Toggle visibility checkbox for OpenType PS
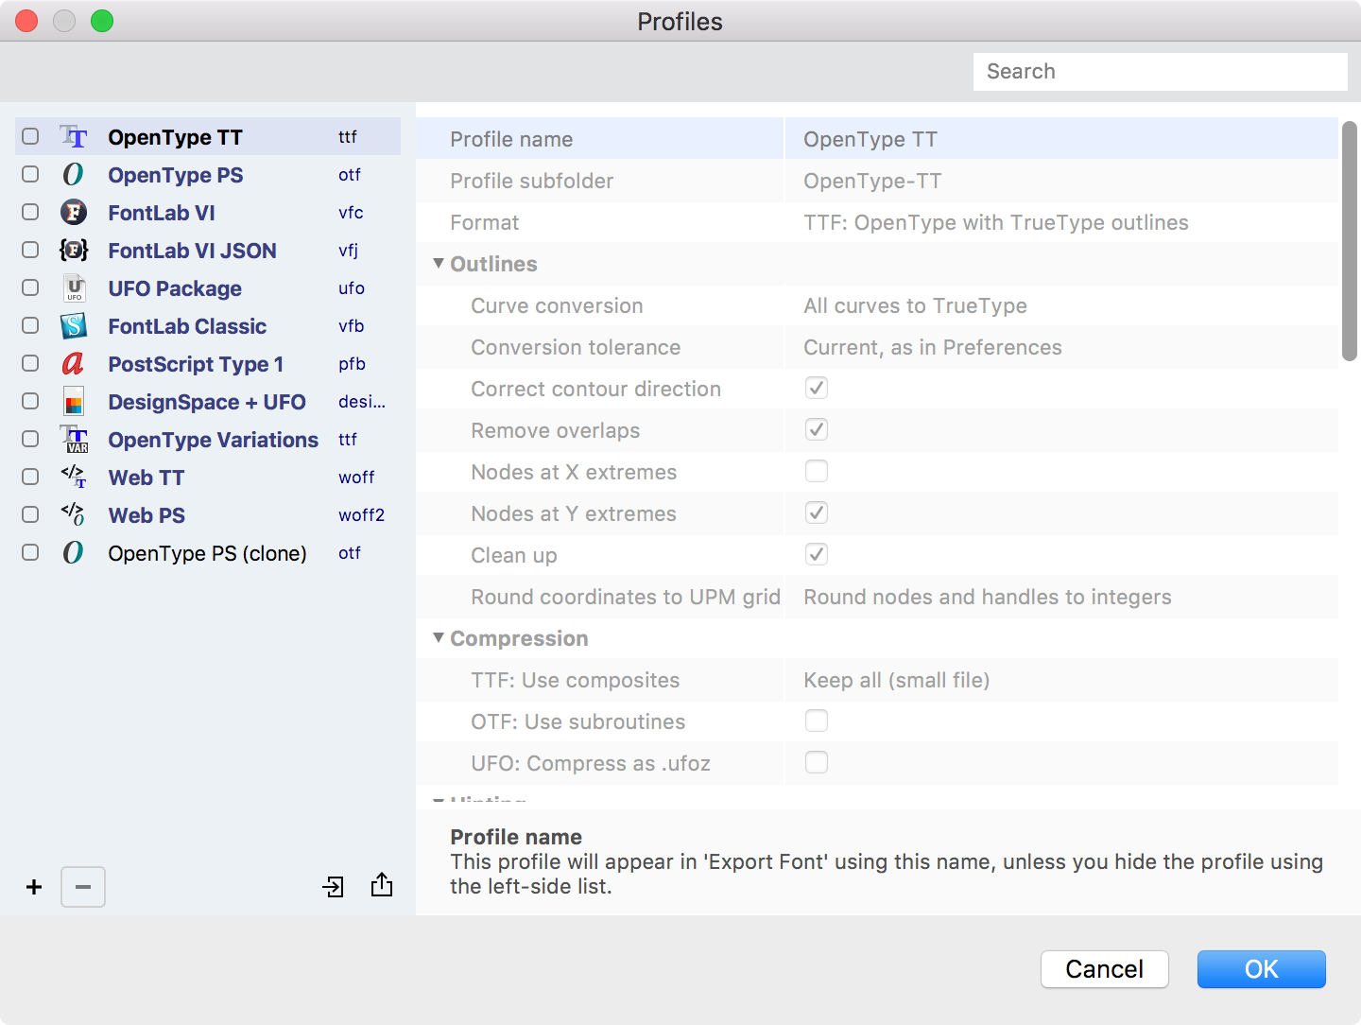The image size is (1361, 1025). coord(30,174)
